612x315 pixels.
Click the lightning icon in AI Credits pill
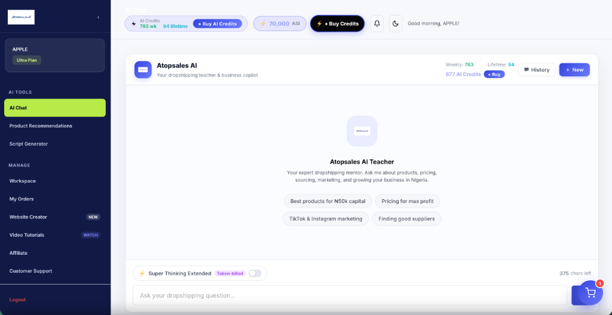(x=134, y=24)
